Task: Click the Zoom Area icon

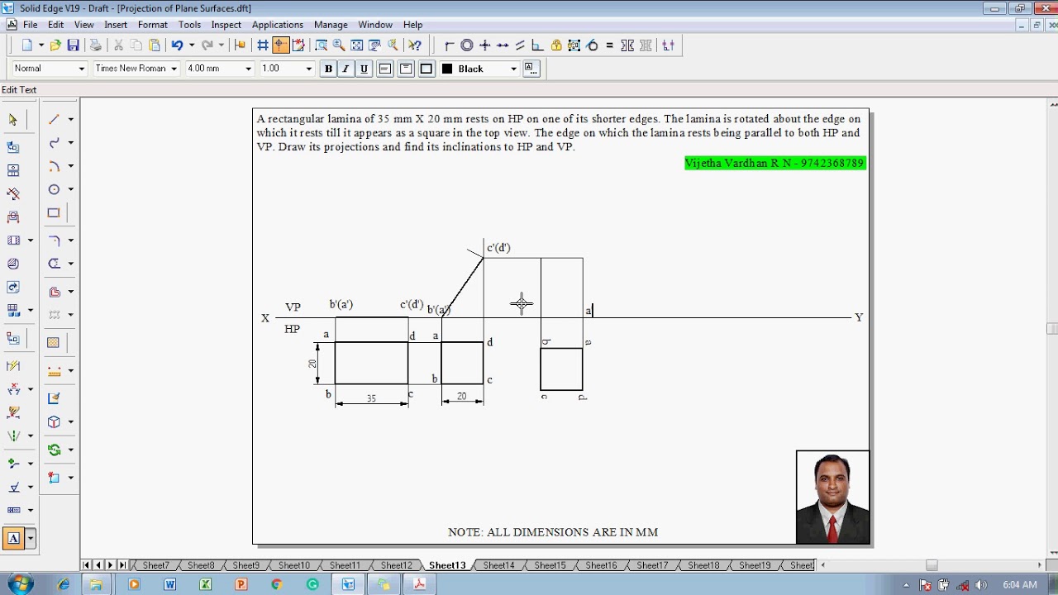Action: pos(321,45)
